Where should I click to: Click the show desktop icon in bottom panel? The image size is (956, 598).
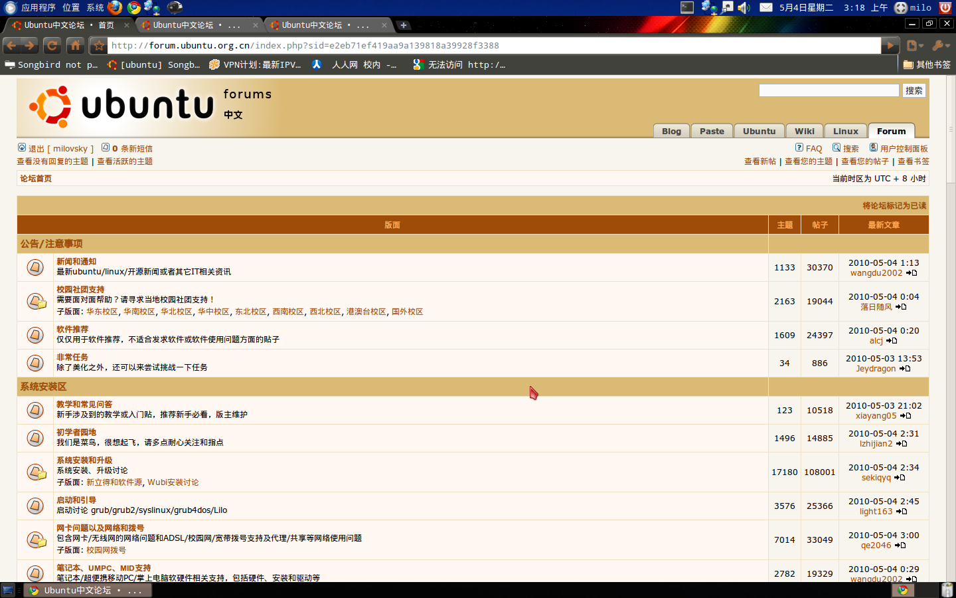tap(8, 590)
